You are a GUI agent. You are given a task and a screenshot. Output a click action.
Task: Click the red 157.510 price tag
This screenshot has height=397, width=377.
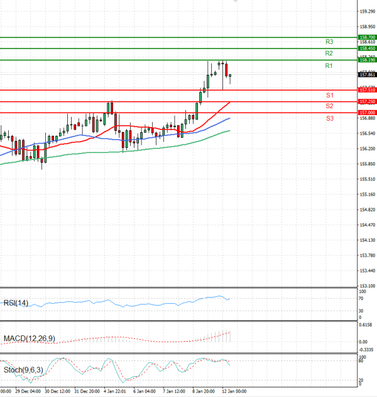coord(366,90)
